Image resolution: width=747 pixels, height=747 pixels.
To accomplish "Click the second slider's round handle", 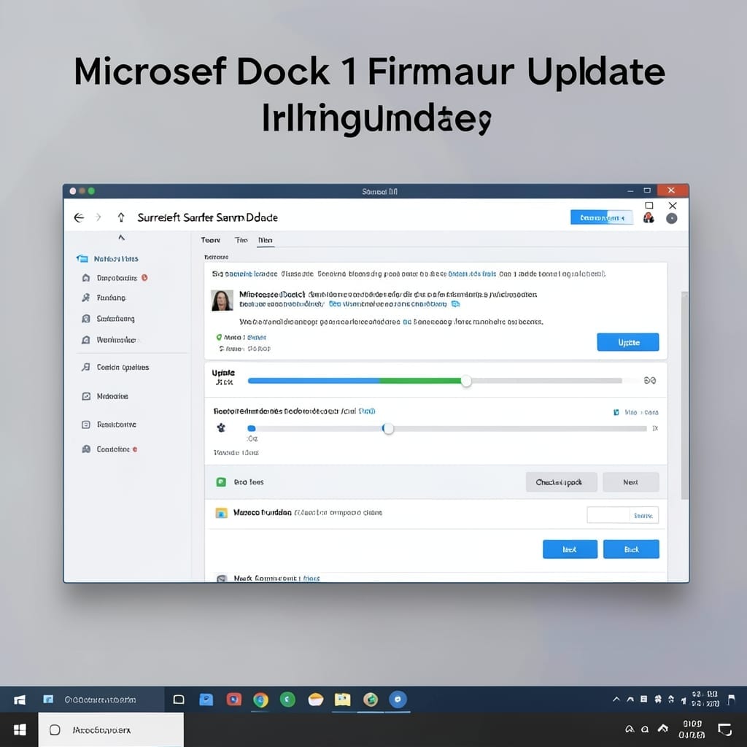I will pyautogui.click(x=388, y=429).
